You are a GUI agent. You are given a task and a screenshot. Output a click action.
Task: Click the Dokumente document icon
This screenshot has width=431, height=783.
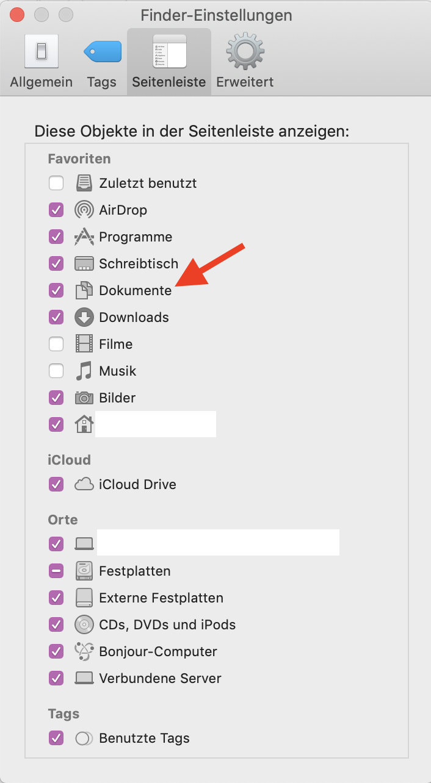point(84,290)
